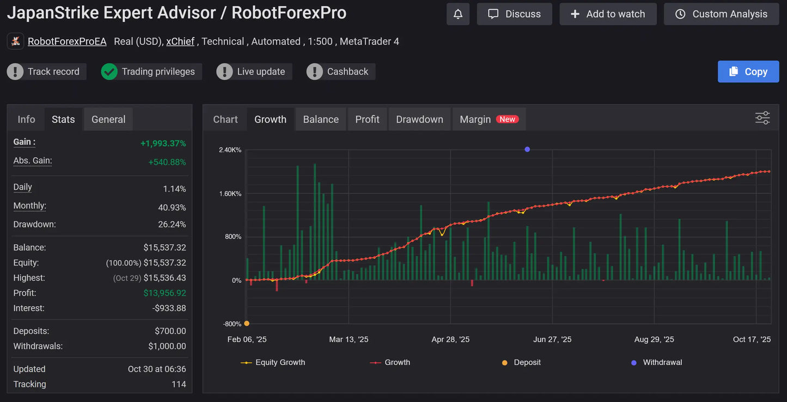Click the Jun 27, '25 axis date
Screen dimensions: 787x402
[552, 339]
